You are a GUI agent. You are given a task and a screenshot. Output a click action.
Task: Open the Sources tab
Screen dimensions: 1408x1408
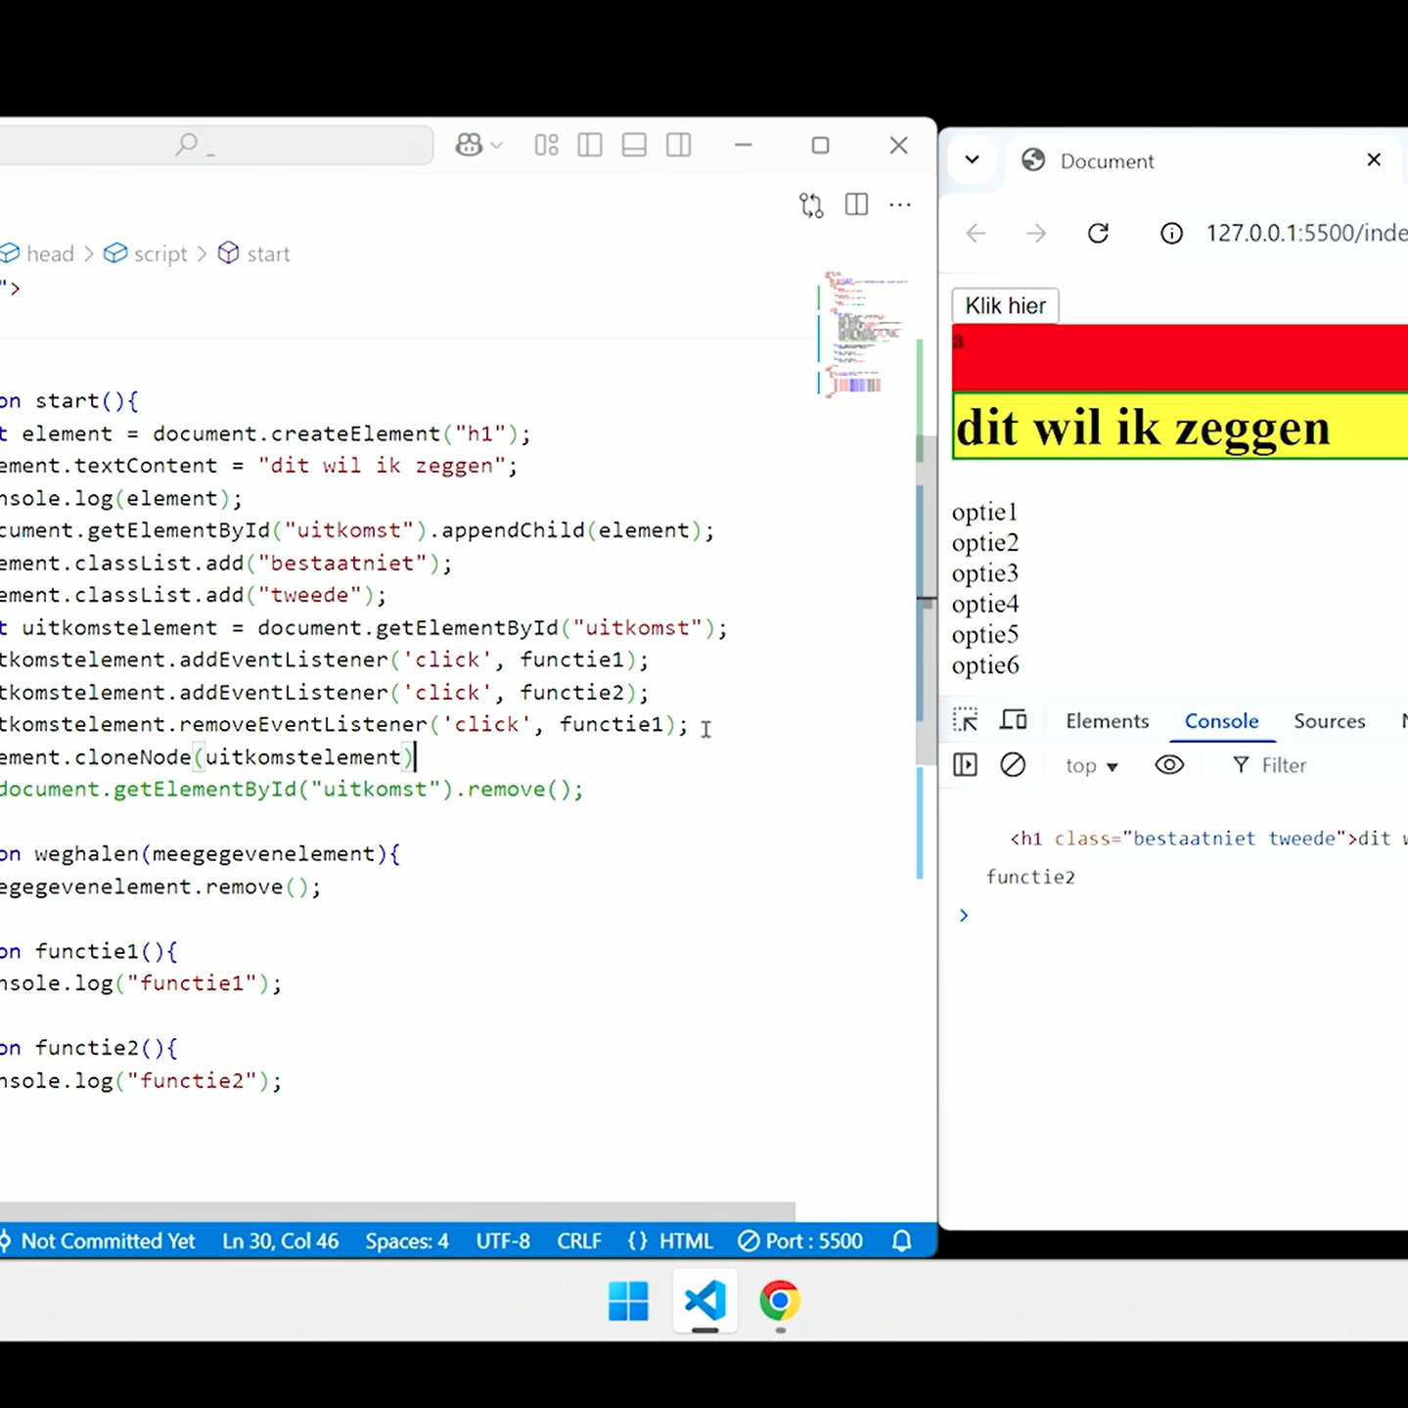[x=1329, y=721]
